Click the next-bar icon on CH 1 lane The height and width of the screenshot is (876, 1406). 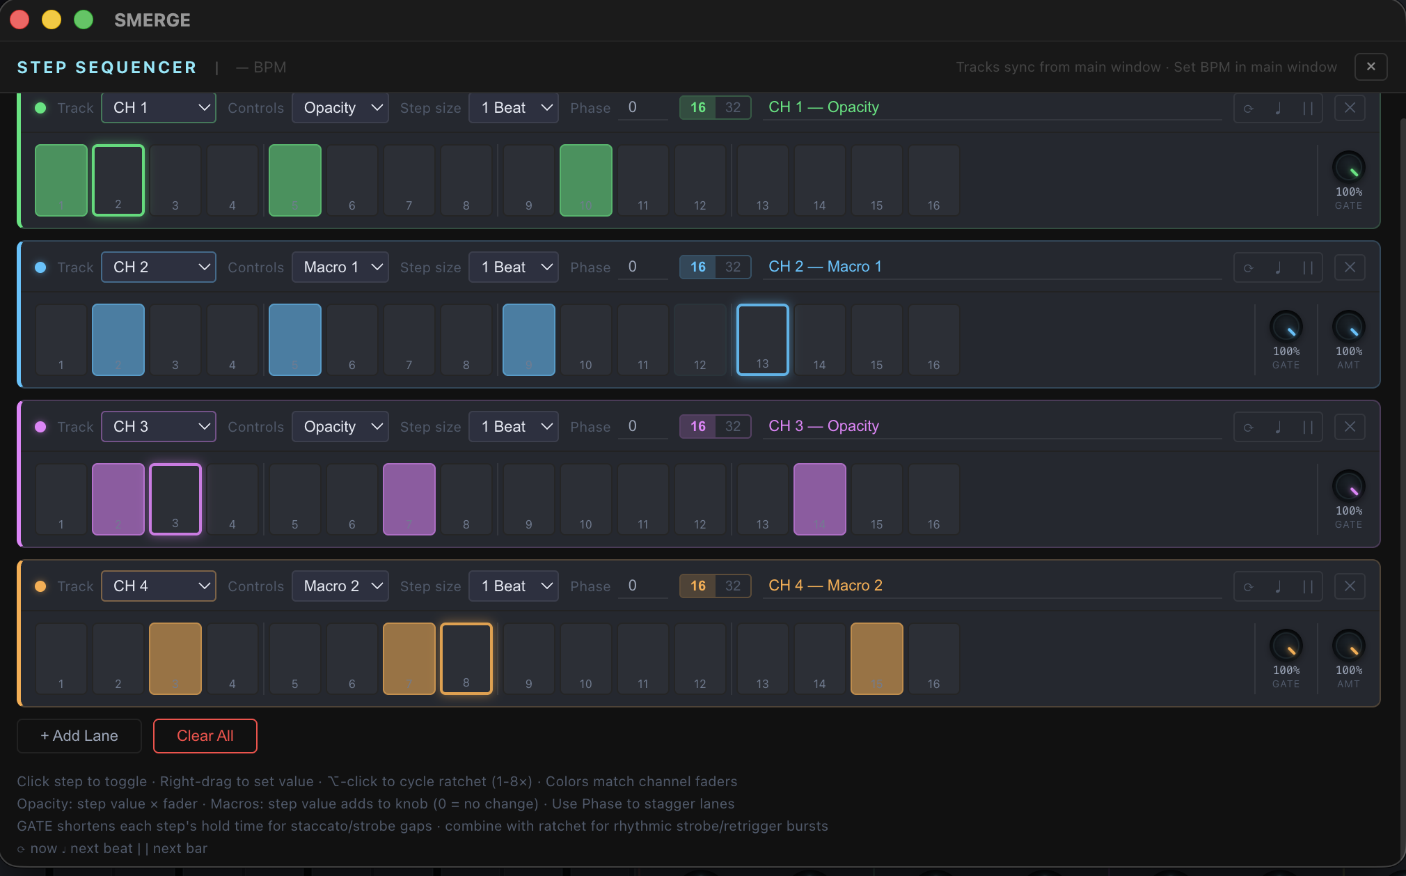pos(1308,108)
